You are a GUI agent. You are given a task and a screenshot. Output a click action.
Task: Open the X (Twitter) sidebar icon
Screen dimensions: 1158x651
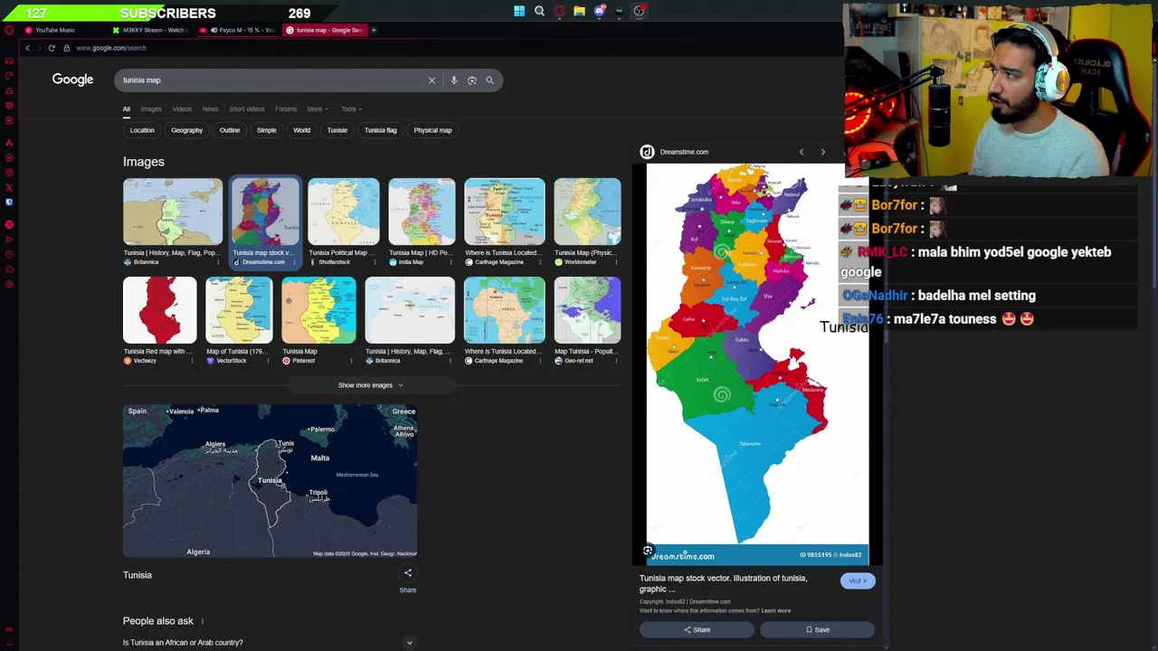coord(9,187)
